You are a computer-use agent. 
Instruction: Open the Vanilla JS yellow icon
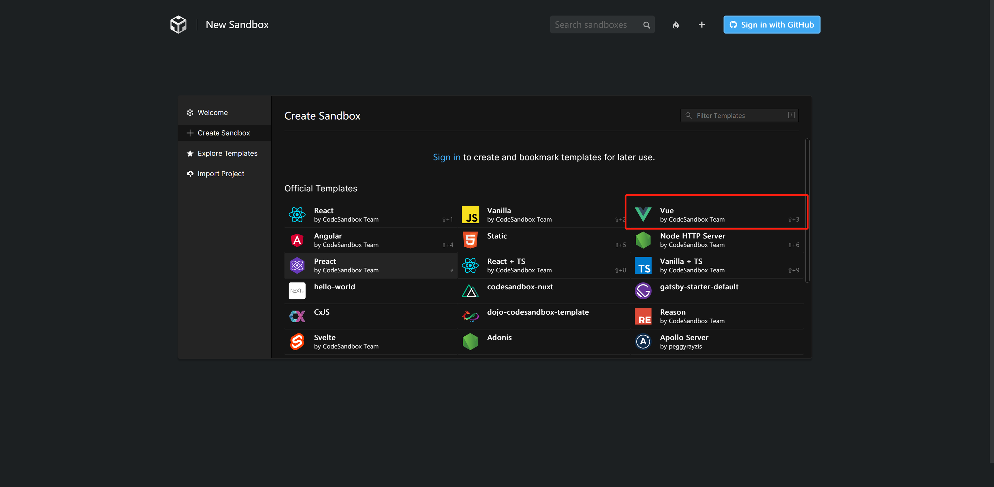(x=470, y=214)
